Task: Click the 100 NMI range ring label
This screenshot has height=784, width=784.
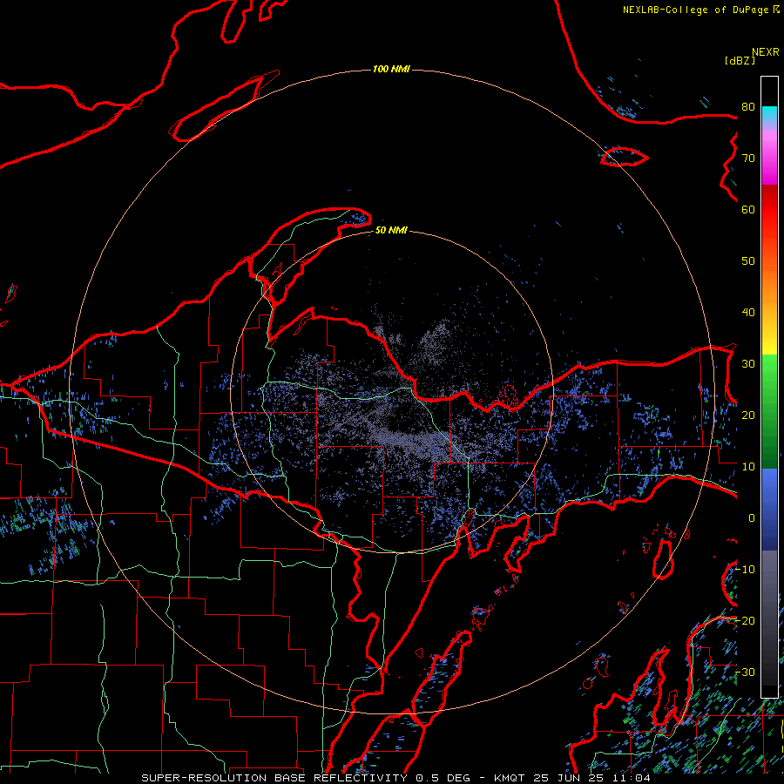Action: (x=391, y=69)
